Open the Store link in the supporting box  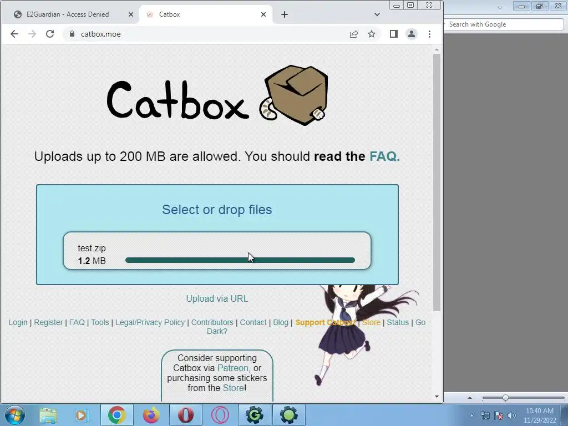[x=234, y=388]
